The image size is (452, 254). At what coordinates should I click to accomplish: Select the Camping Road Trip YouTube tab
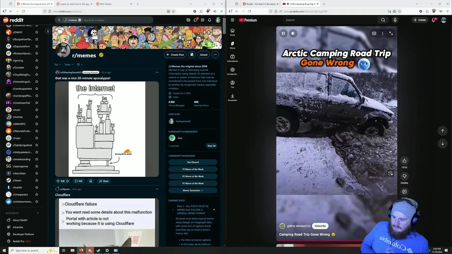point(301,4)
